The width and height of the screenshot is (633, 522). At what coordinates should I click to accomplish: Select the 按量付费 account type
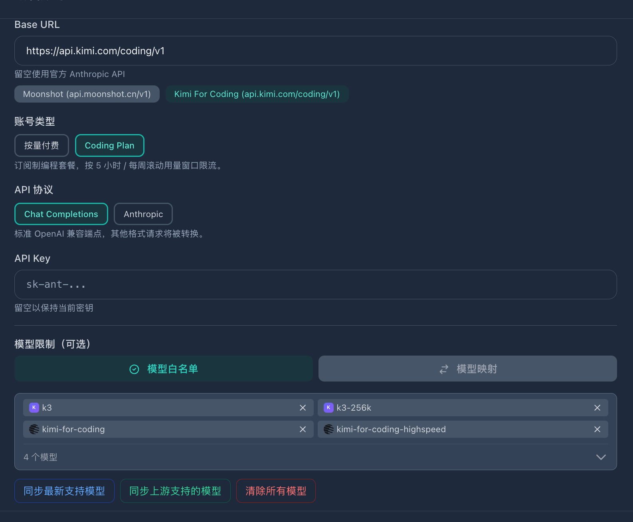point(42,146)
